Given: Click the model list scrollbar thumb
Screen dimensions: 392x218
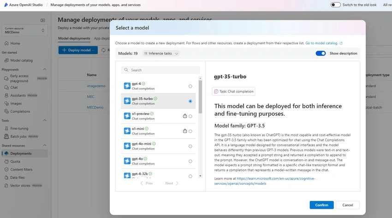Looking at the screenshot, I should pos(200,97).
